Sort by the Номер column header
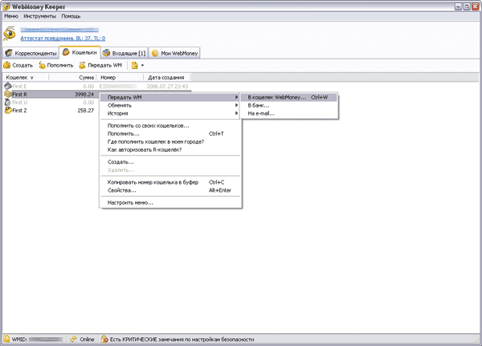Screen dimensions: 482x346 point(120,77)
